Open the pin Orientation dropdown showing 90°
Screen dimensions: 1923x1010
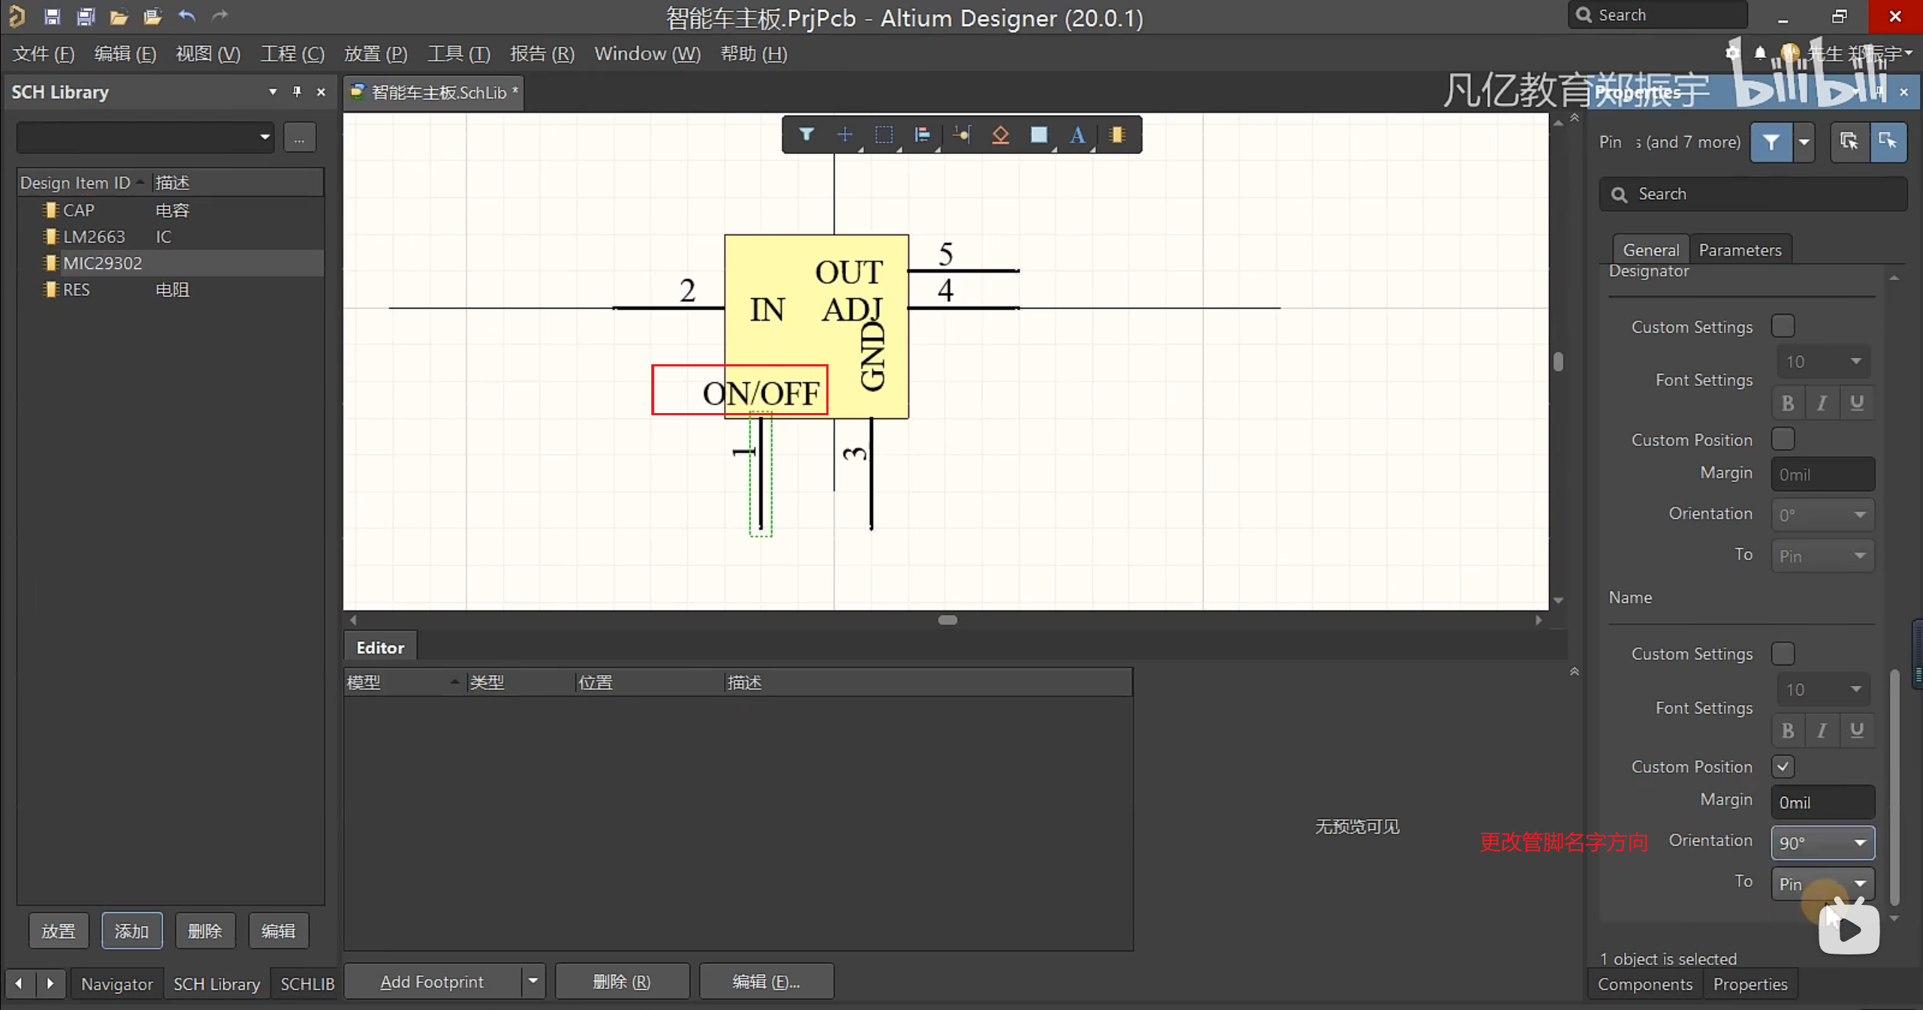(1822, 843)
